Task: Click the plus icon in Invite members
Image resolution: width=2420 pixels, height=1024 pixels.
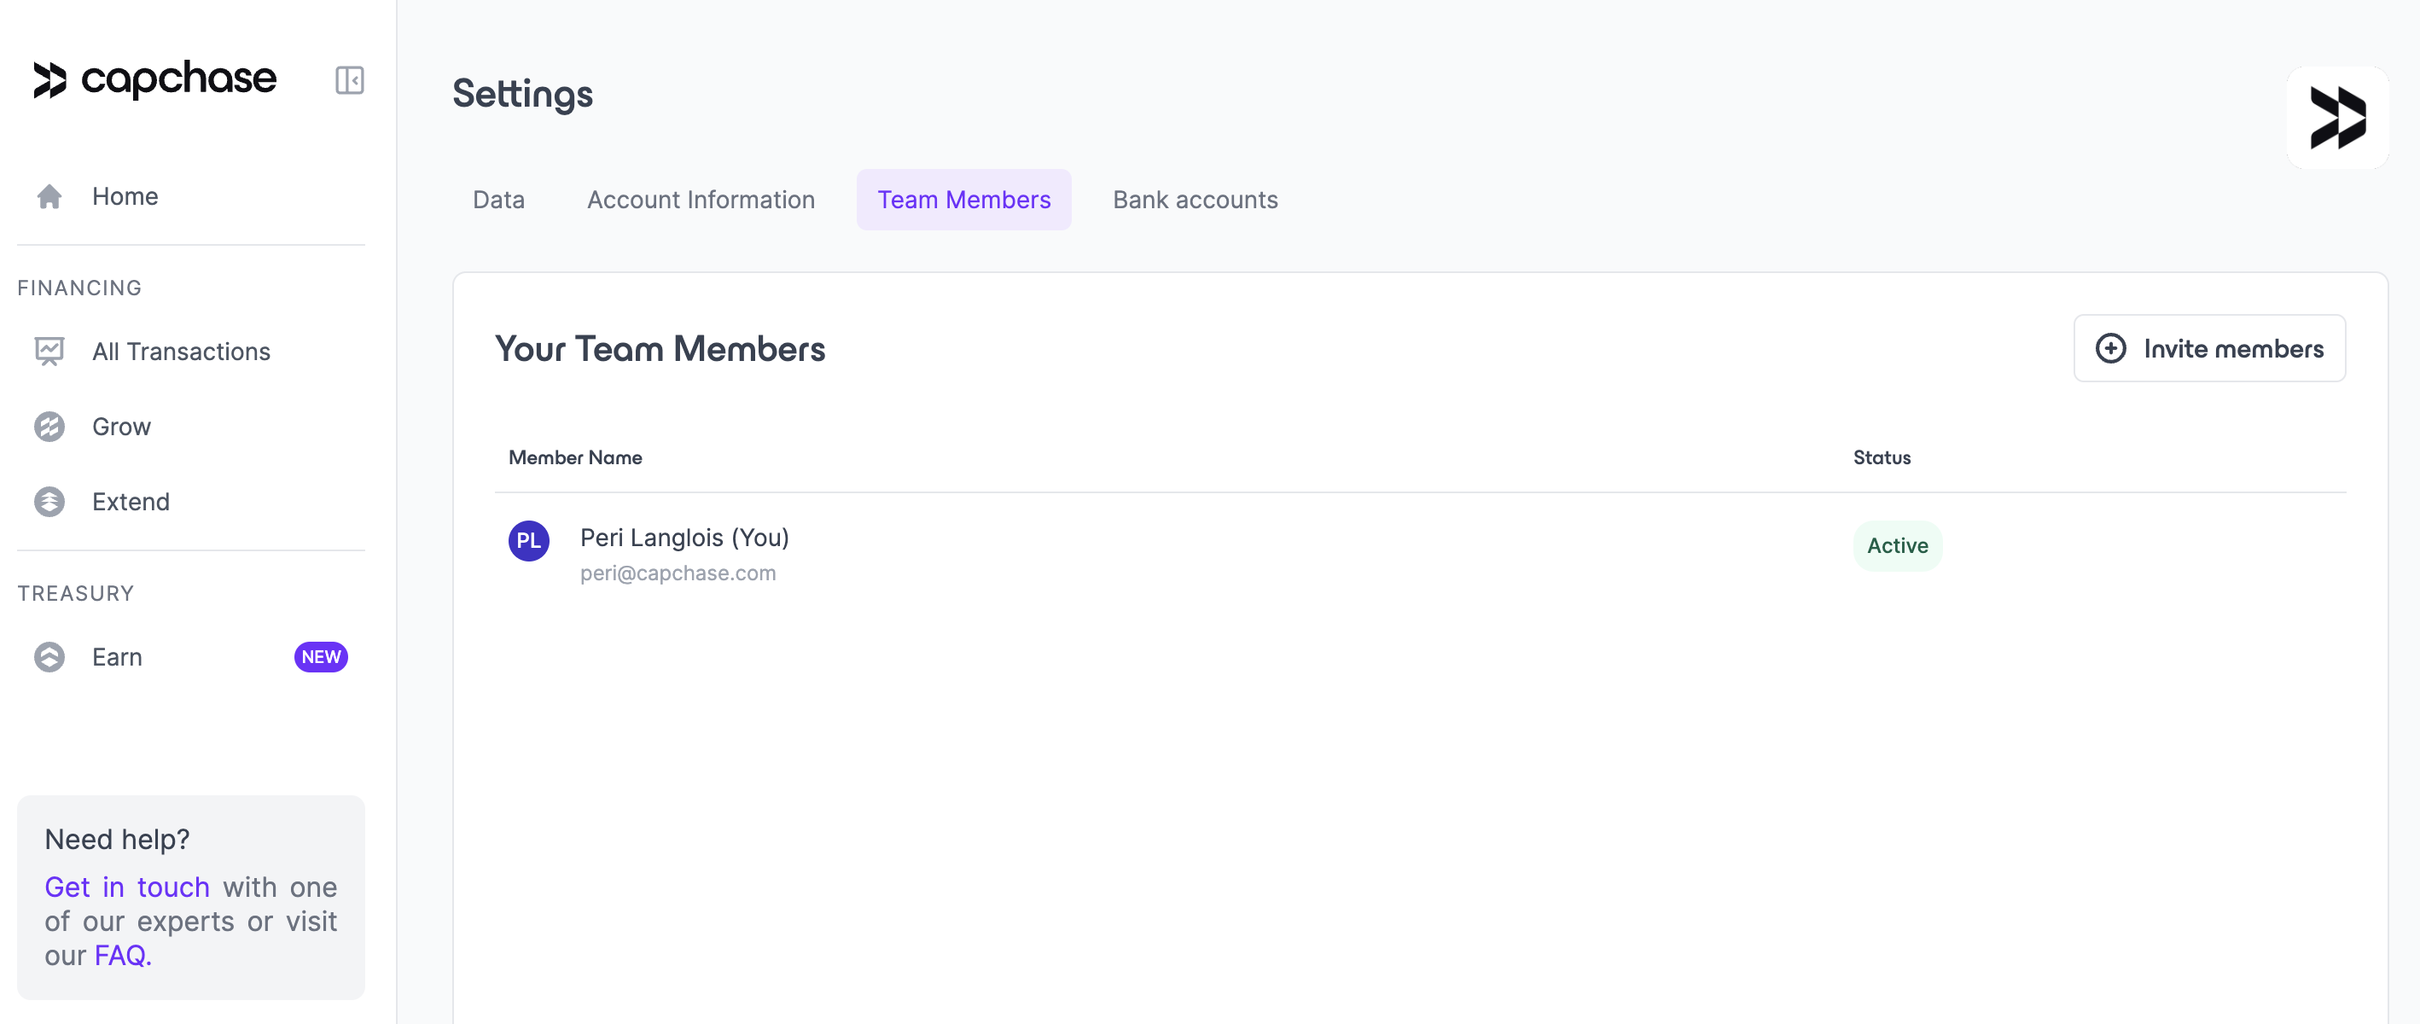Action: pyautogui.click(x=2111, y=348)
